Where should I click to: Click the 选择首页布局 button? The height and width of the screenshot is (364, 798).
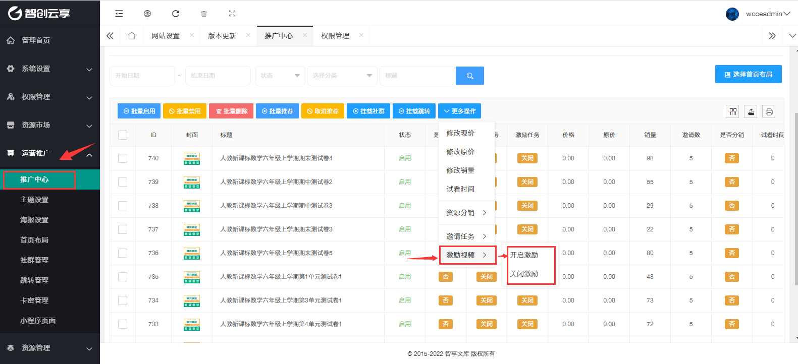[x=748, y=74]
